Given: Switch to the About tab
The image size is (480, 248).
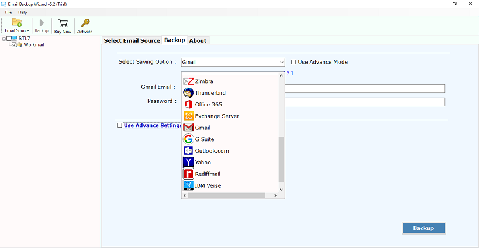Looking at the screenshot, I should click(x=198, y=40).
